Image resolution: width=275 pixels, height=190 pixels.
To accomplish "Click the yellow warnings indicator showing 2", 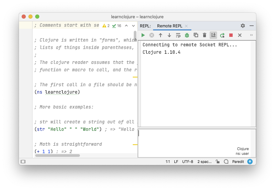I will (106, 26).
